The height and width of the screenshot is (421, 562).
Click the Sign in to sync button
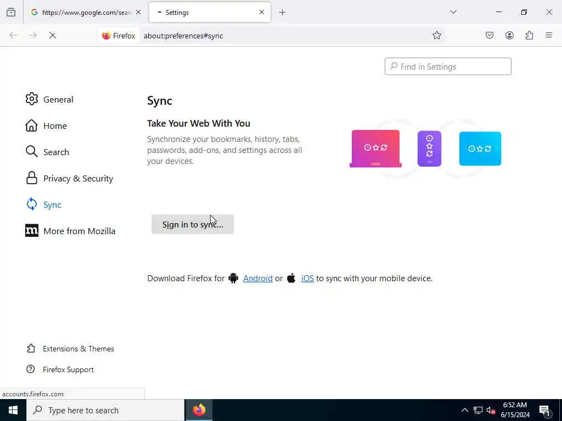(x=193, y=224)
